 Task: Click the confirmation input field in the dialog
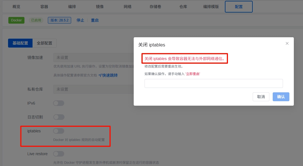(213, 83)
